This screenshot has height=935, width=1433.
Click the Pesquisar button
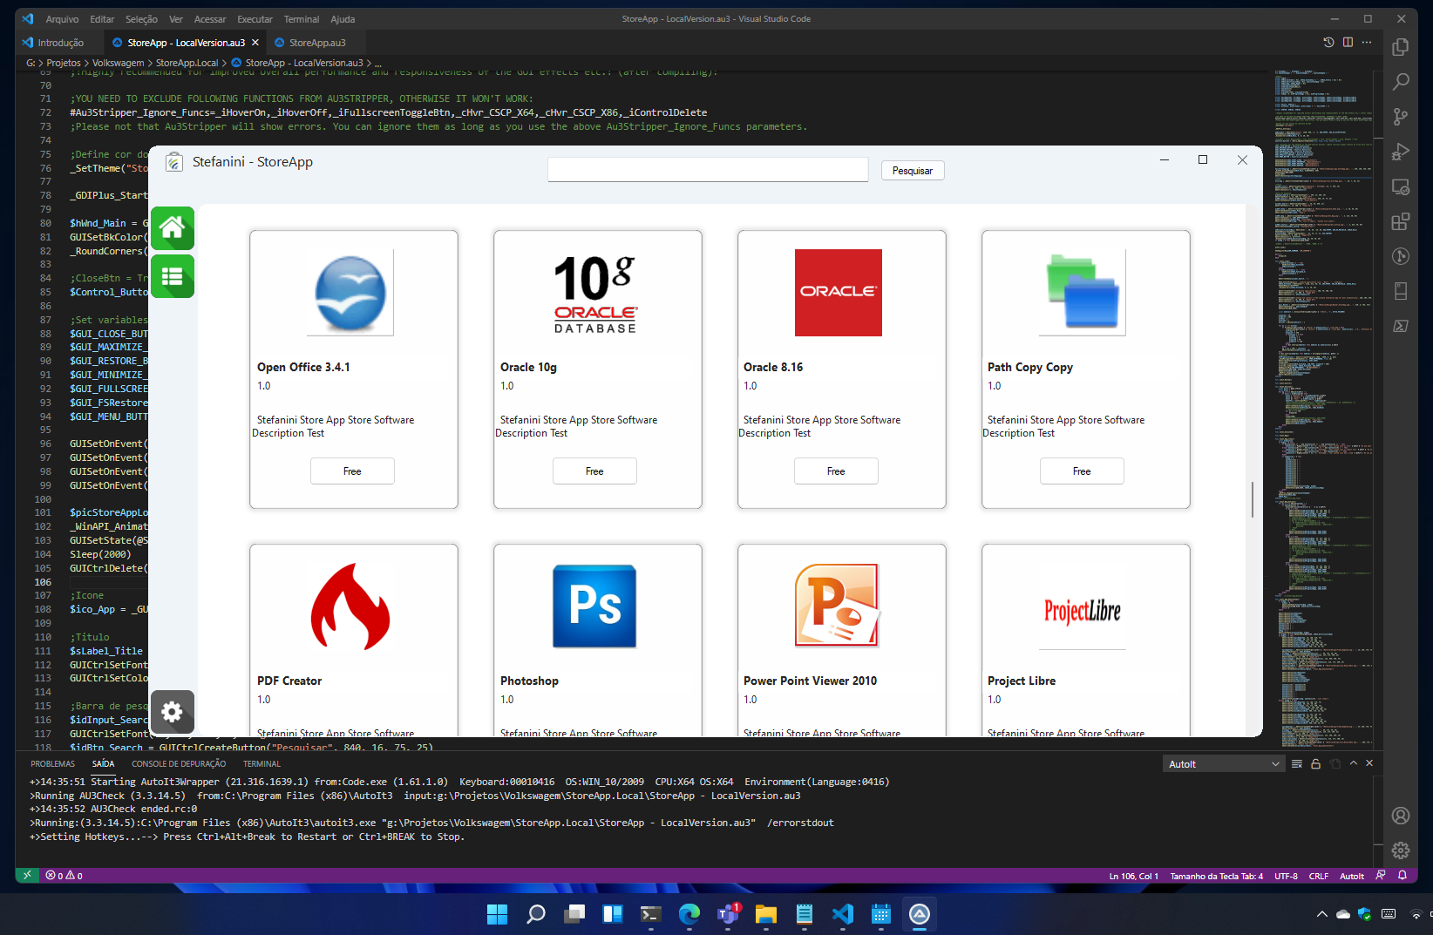pos(913,171)
